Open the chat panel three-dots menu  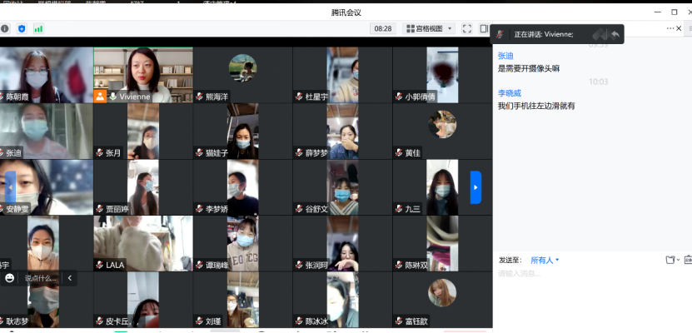point(670,28)
